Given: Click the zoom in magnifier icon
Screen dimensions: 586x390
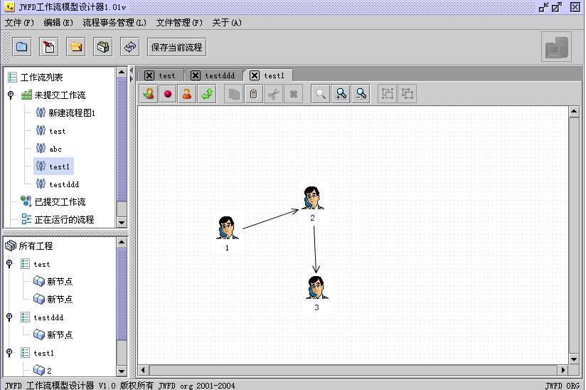Looking at the screenshot, I should point(341,93).
